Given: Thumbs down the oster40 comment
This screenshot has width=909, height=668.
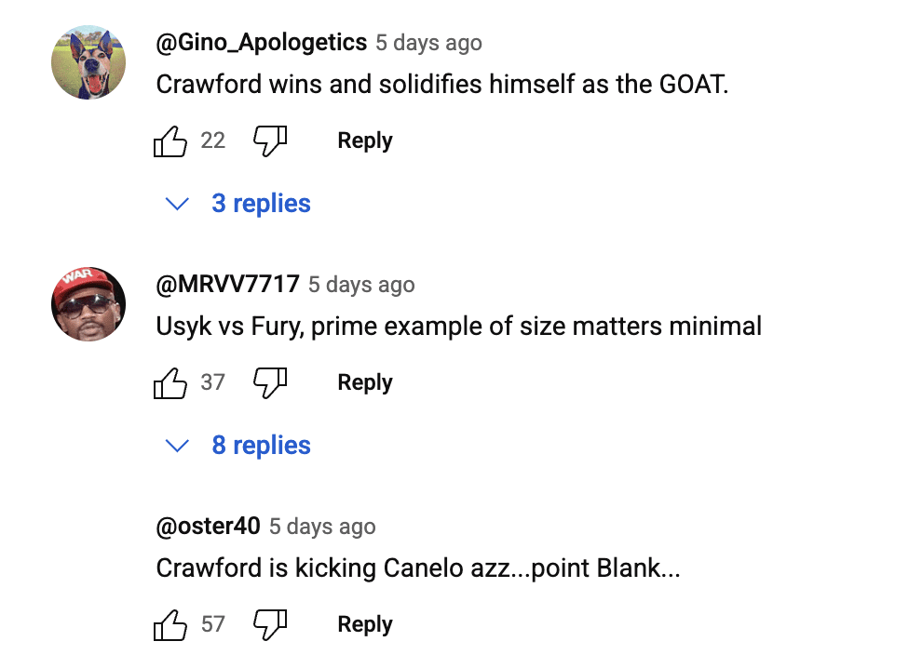Looking at the screenshot, I should [x=270, y=625].
